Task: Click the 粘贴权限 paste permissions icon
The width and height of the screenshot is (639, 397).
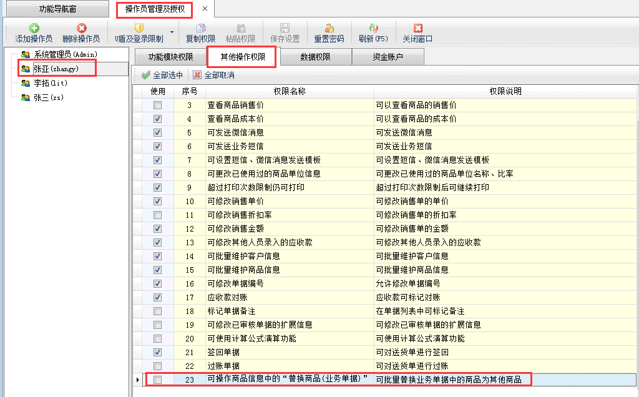Action: (x=240, y=28)
